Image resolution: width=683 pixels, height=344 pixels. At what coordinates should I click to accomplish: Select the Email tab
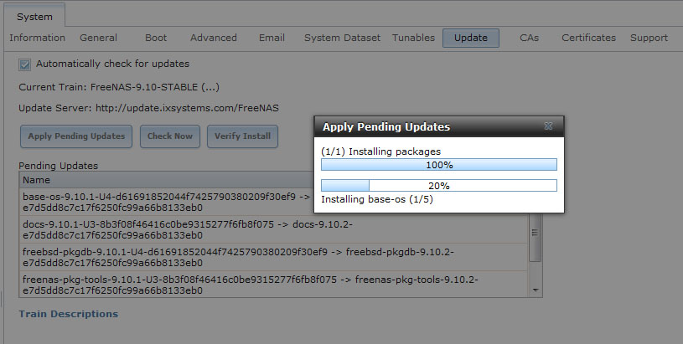pos(272,38)
